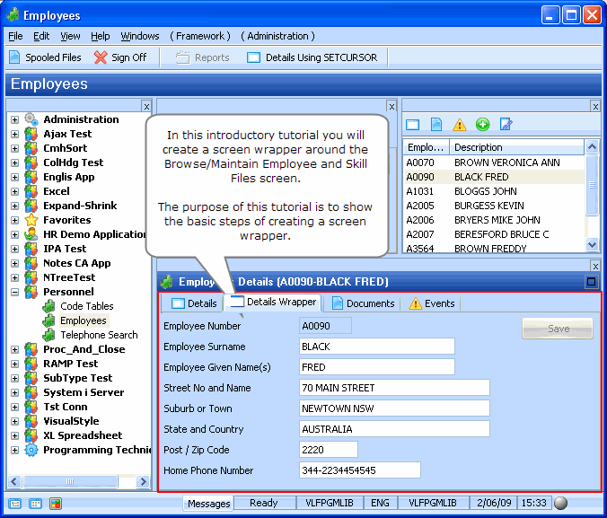607x518 pixels.
Task: Click the Excel application icon in tree
Action: point(31,191)
